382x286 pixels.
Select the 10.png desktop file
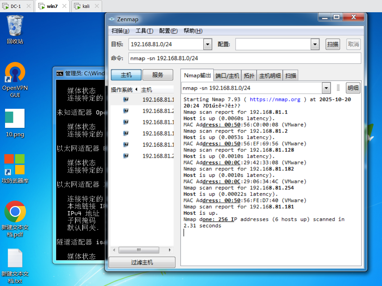pos(15,123)
